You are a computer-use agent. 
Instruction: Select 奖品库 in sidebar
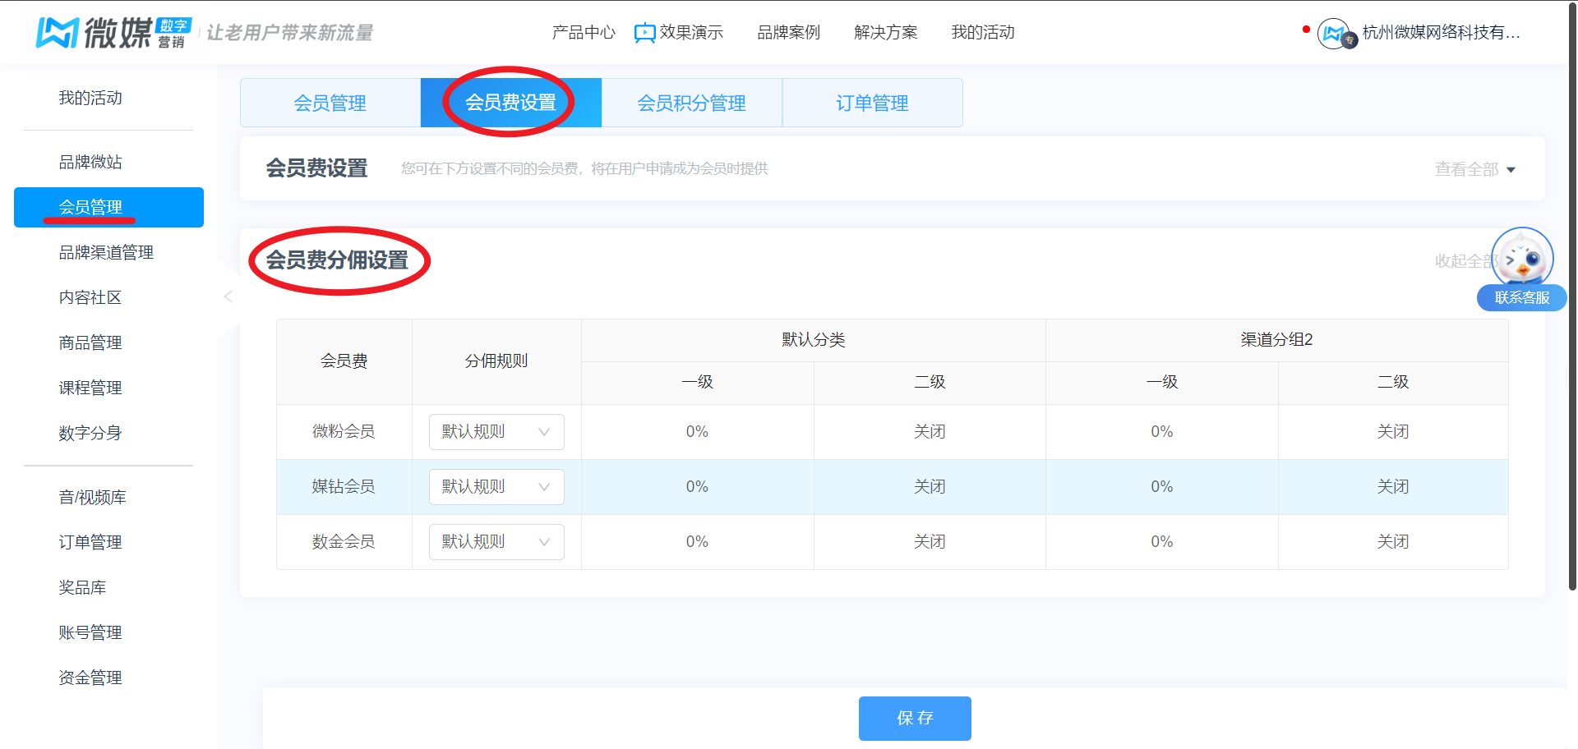click(82, 587)
